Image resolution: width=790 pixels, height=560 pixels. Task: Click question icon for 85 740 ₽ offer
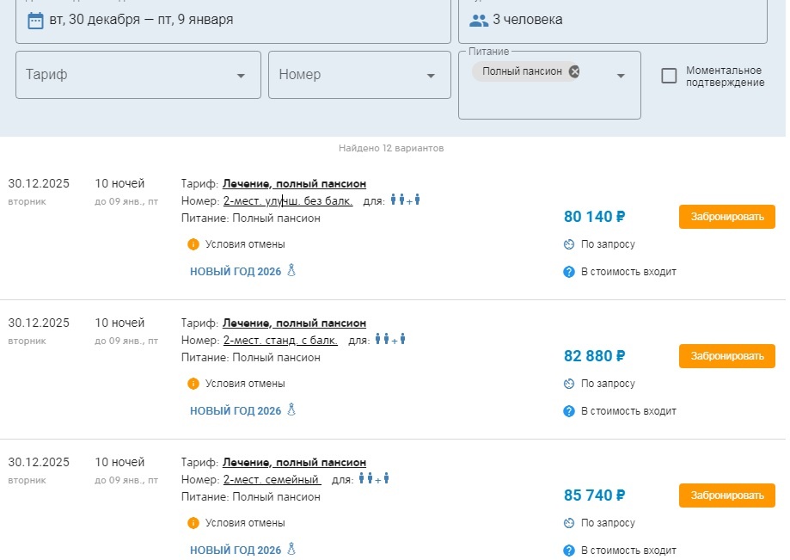pos(568,551)
